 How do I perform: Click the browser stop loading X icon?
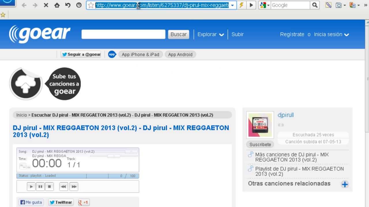point(46,5)
